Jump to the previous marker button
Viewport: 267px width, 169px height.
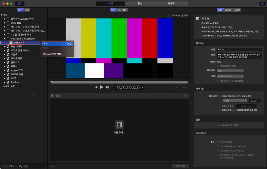[x=96, y=87]
